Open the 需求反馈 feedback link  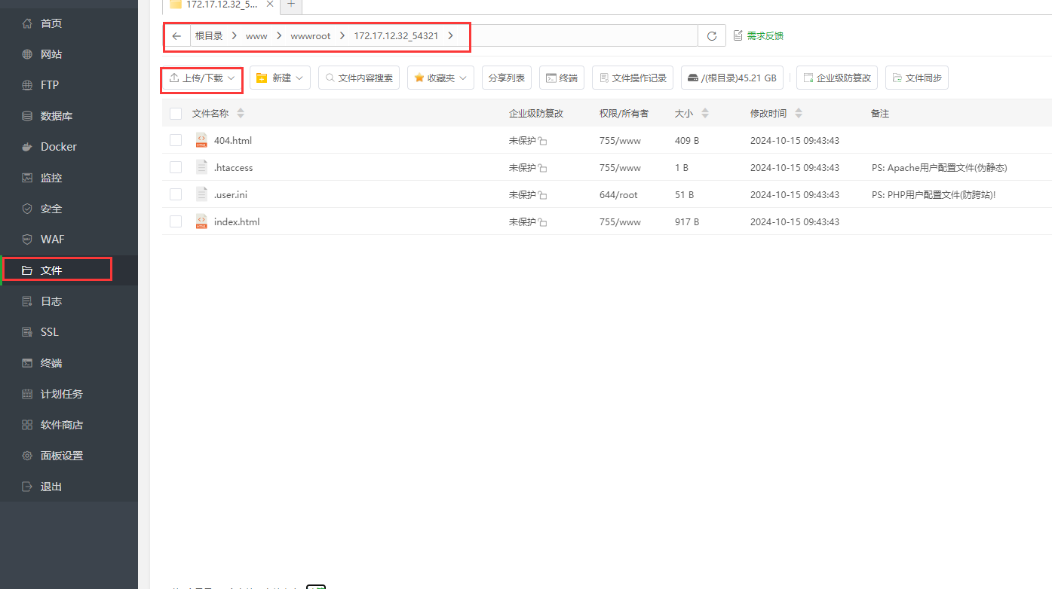(x=759, y=35)
